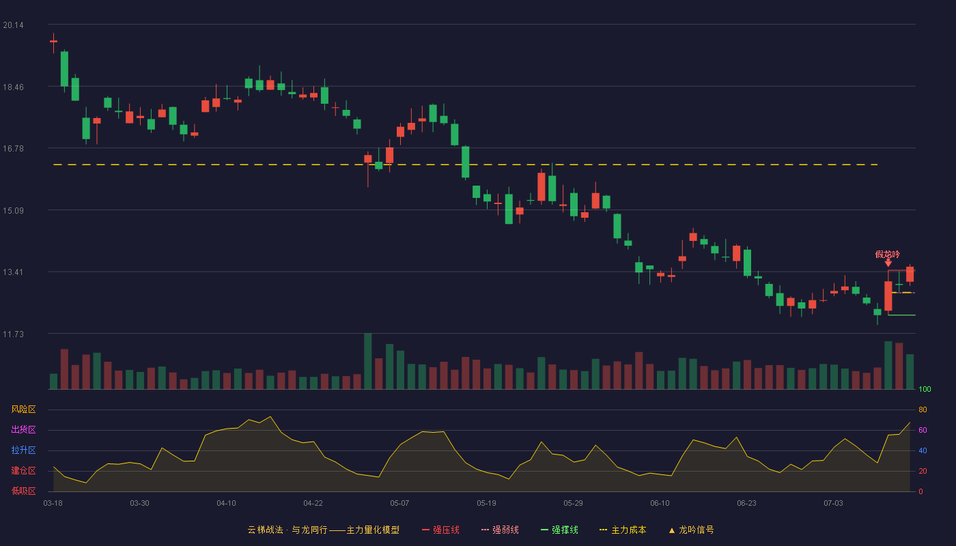Viewport: 956px width, 546px height.
Task: Click the tallest green volume bar
Action: [368, 361]
